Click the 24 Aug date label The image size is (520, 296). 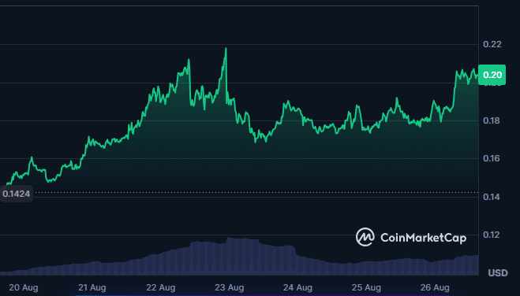tap(297, 287)
